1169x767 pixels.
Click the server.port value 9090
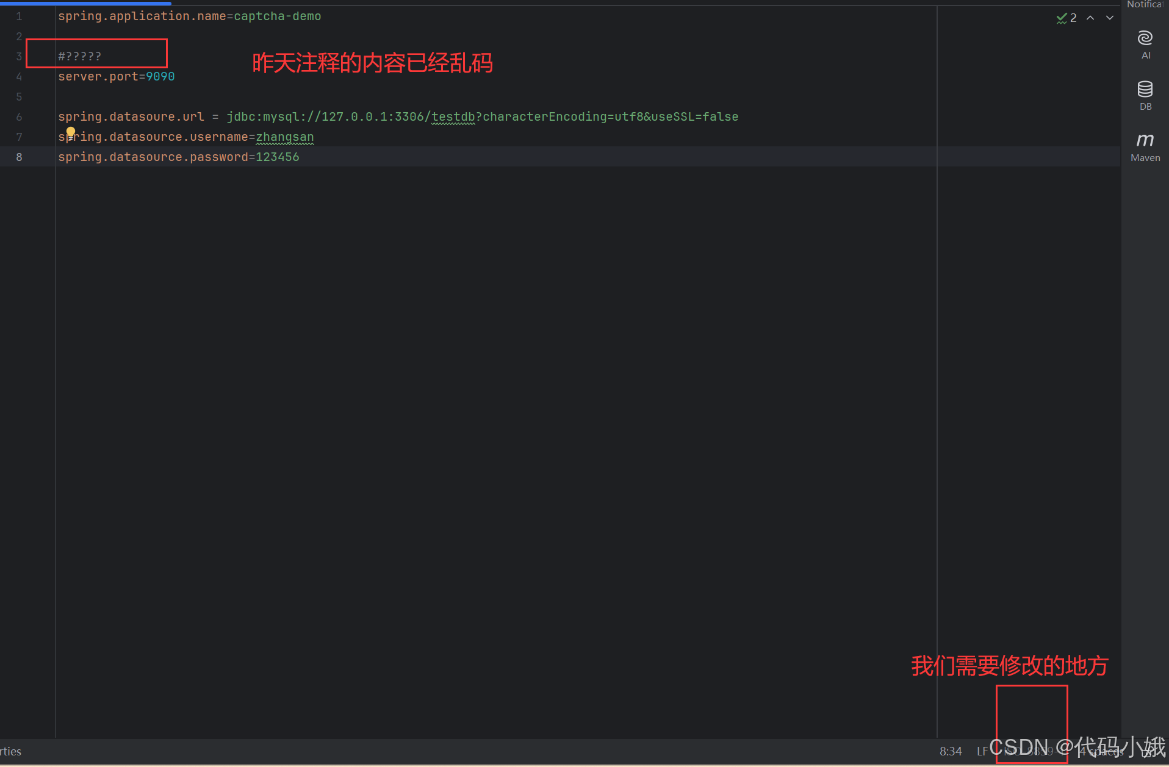coord(160,77)
